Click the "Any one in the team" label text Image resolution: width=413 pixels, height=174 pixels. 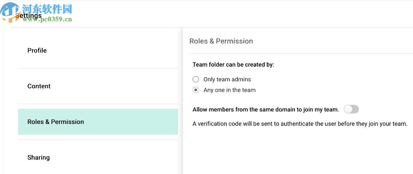point(229,90)
